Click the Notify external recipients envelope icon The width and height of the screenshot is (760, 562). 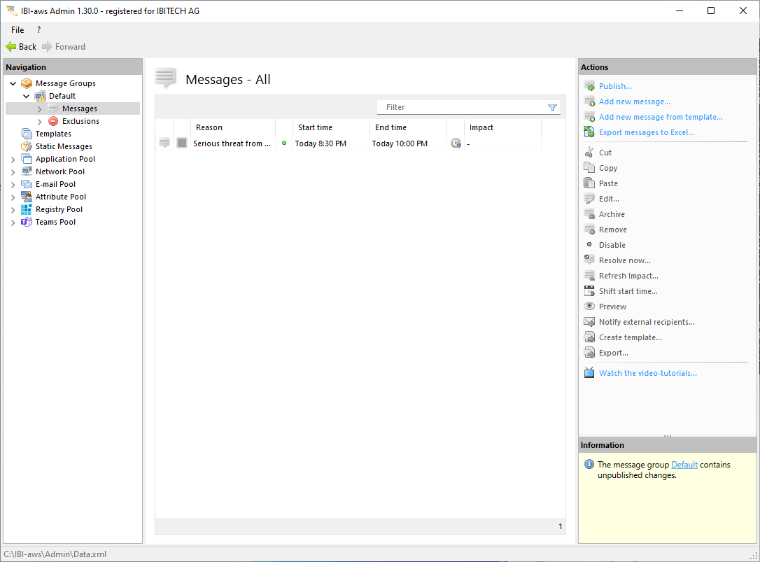tap(589, 322)
